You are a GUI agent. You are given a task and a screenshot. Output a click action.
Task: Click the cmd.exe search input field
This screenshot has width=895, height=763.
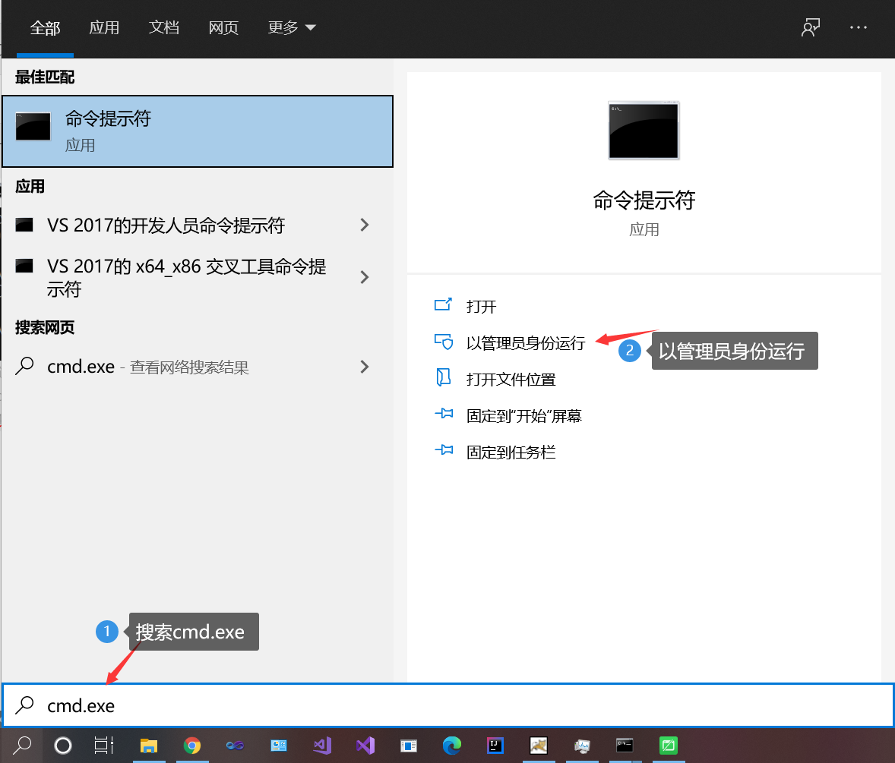[x=228, y=705]
